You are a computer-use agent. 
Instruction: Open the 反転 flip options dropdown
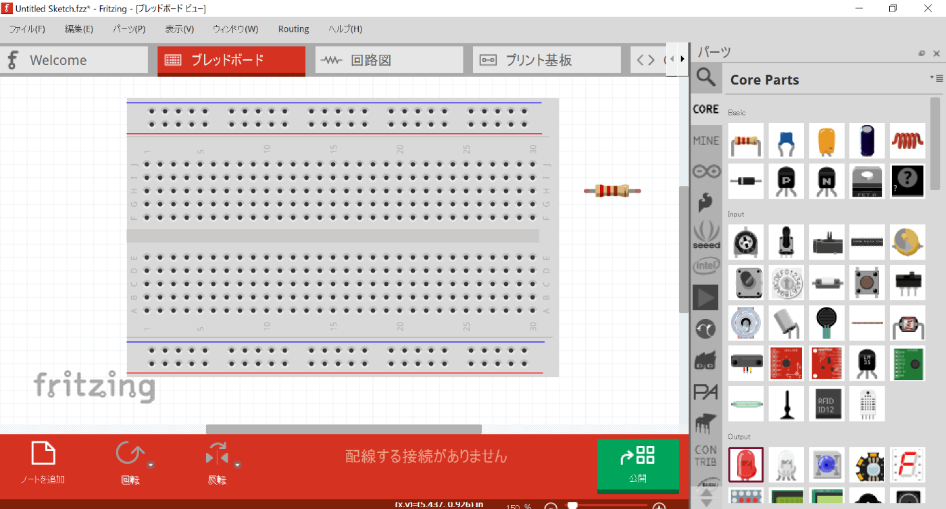pos(238,464)
